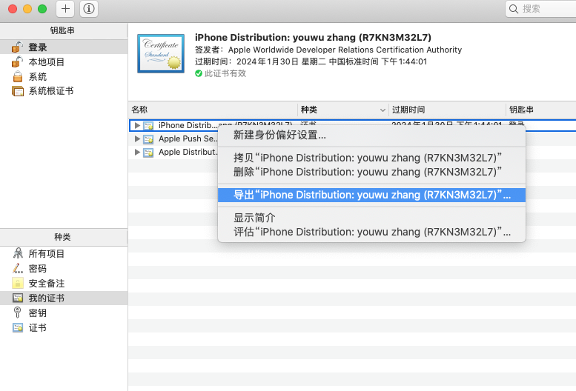
Task: Sort by the 过期时间 column header
Action: pyautogui.click(x=447, y=110)
